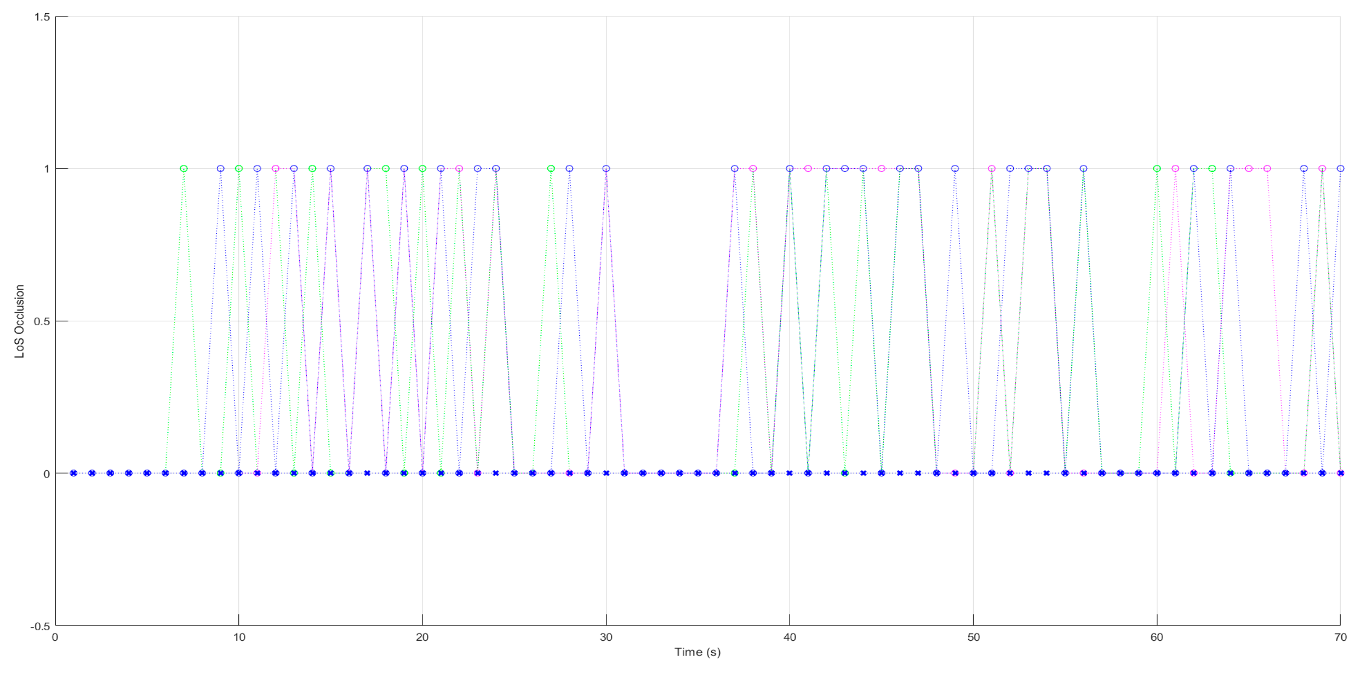Pick the blue cross marker at time 1, value 0
Viewport: 1355px width, 673px height.
coord(73,473)
